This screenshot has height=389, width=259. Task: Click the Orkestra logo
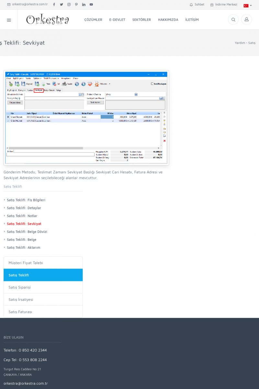48,20
